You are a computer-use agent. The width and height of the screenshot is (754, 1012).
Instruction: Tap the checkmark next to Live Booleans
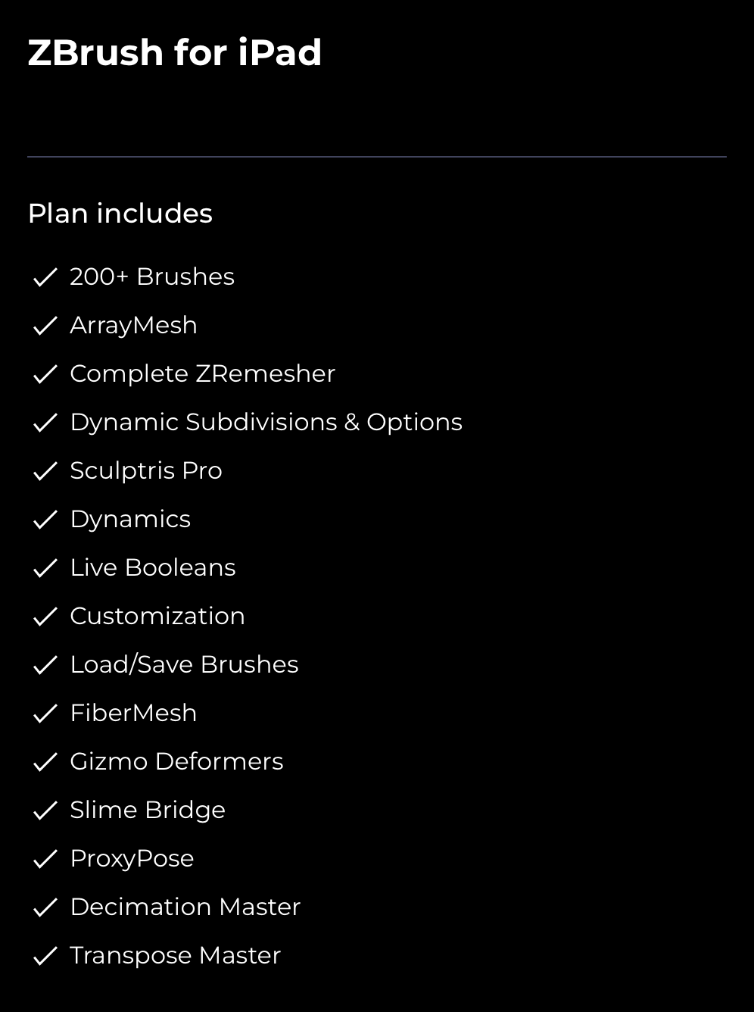(x=45, y=568)
